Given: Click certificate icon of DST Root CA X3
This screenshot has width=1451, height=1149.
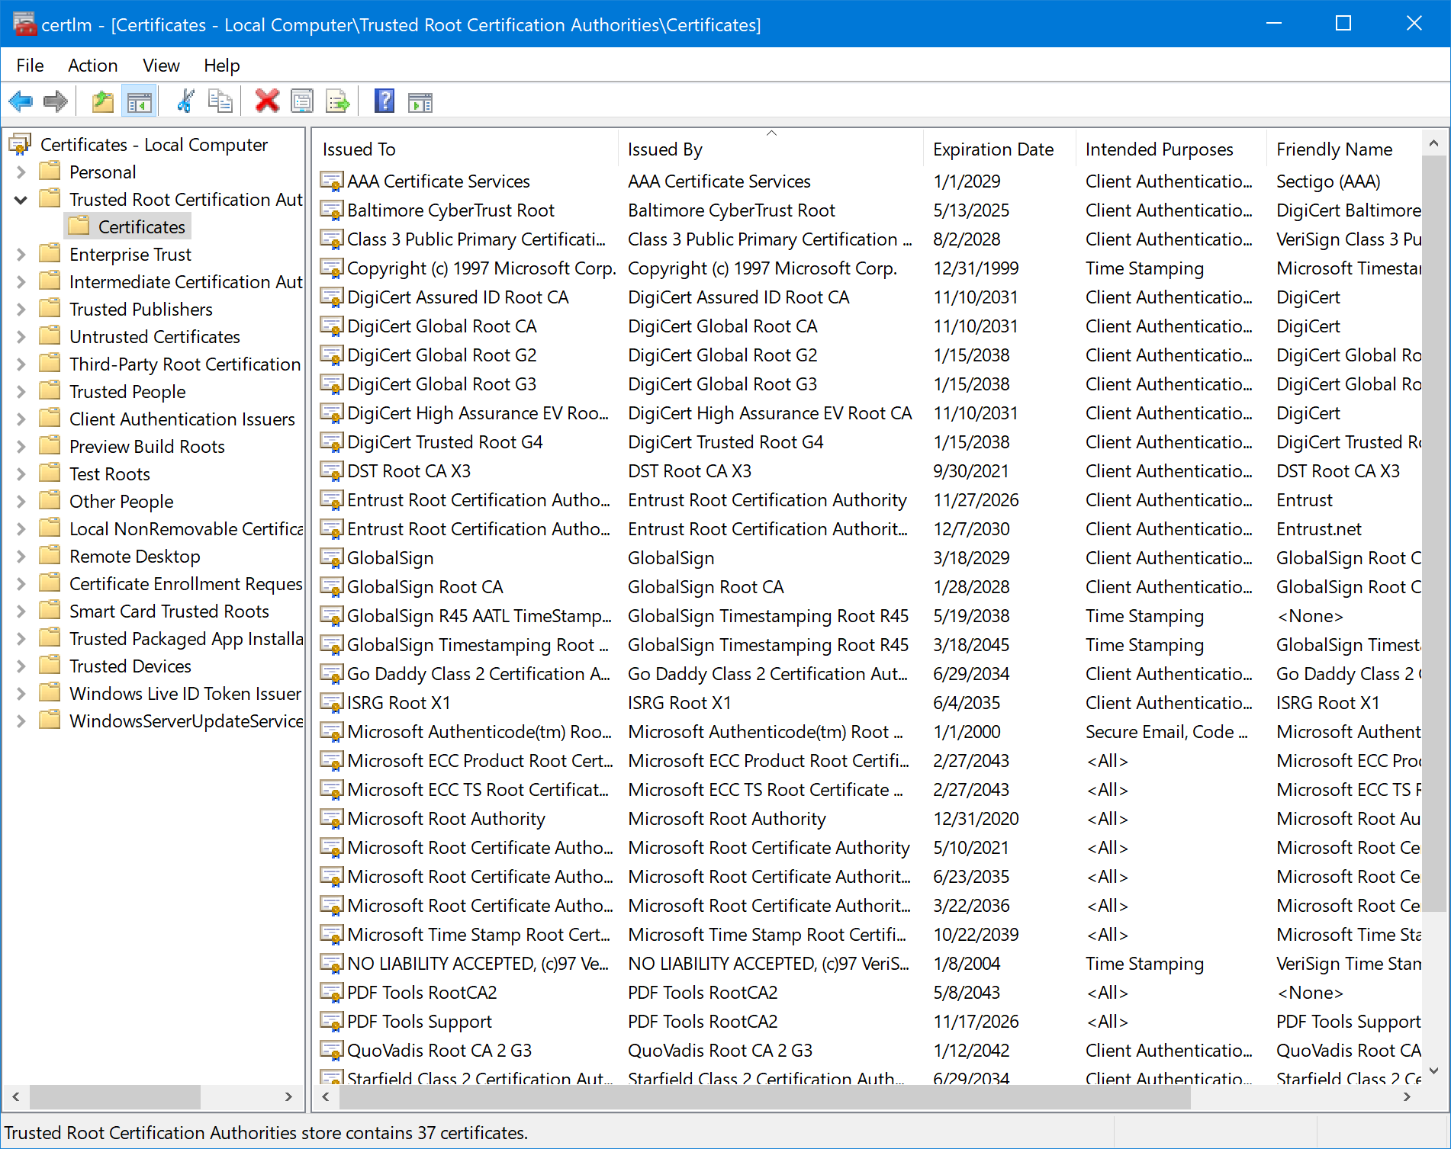Looking at the screenshot, I should point(331,471).
